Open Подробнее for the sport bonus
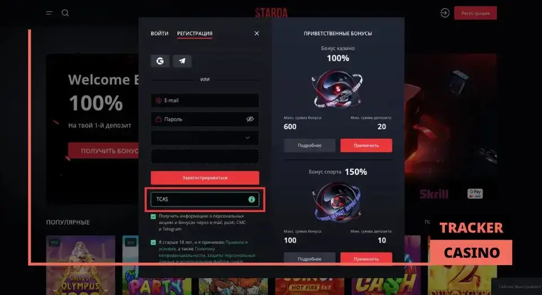 click(x=310, y=258)
